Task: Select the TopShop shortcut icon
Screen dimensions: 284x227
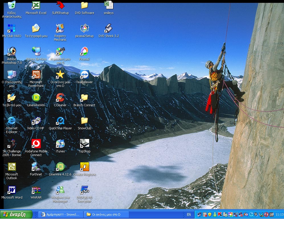Action: click(84, 144)
